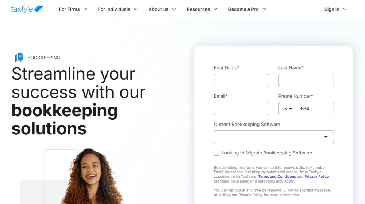Viewport: 365px width, 204px height.
Task: Open the Resources menu
Action: click(202, 9)
